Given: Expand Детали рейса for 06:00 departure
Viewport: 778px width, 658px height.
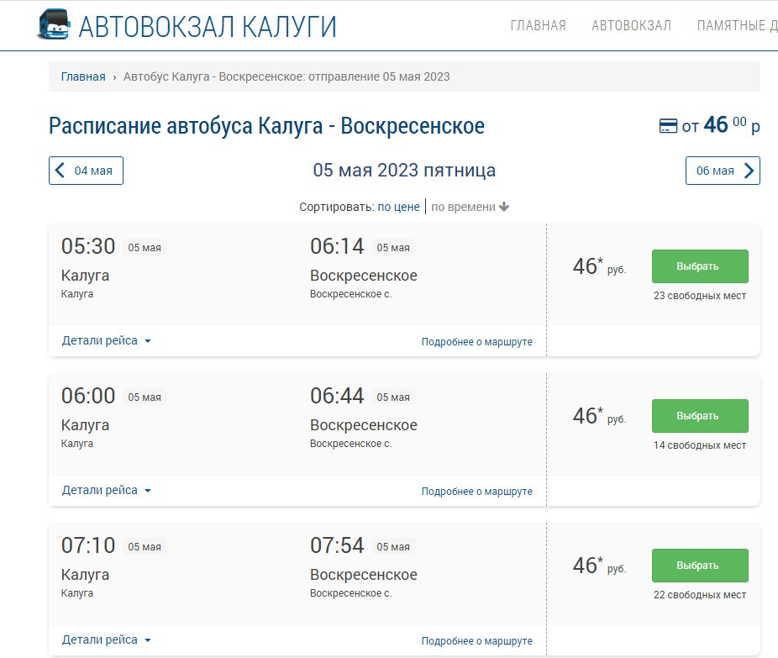Looking at the screenshot, I should 106,491.
